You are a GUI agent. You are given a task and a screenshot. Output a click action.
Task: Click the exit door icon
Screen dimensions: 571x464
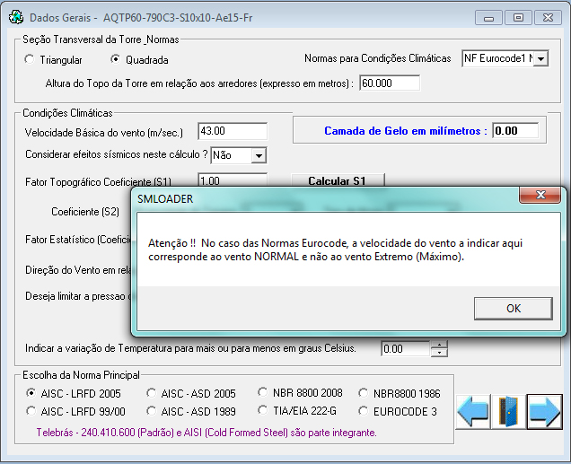[508, 412]
